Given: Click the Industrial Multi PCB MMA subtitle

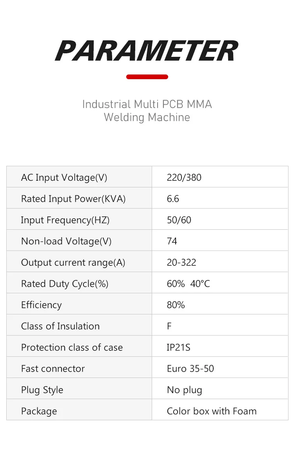Looking at the screenshot, I should point(147,104).
